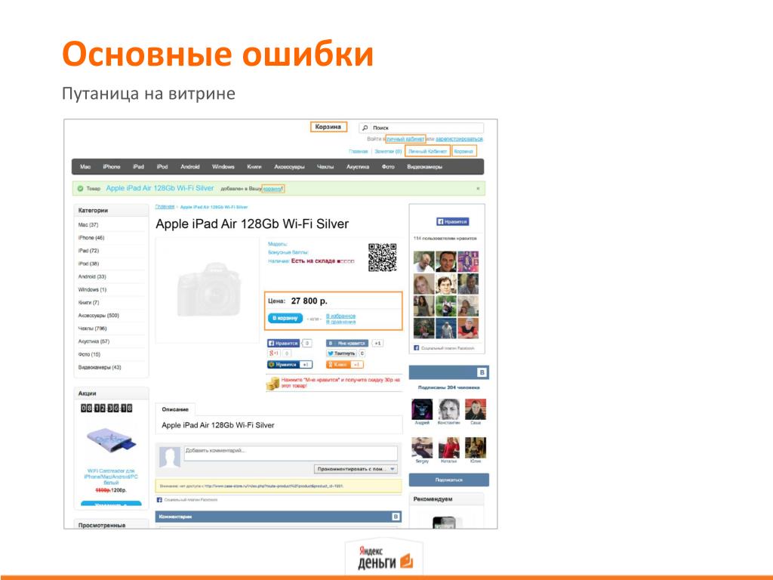Click VK subscriber Константин avatar

click(x=448, y=409)
